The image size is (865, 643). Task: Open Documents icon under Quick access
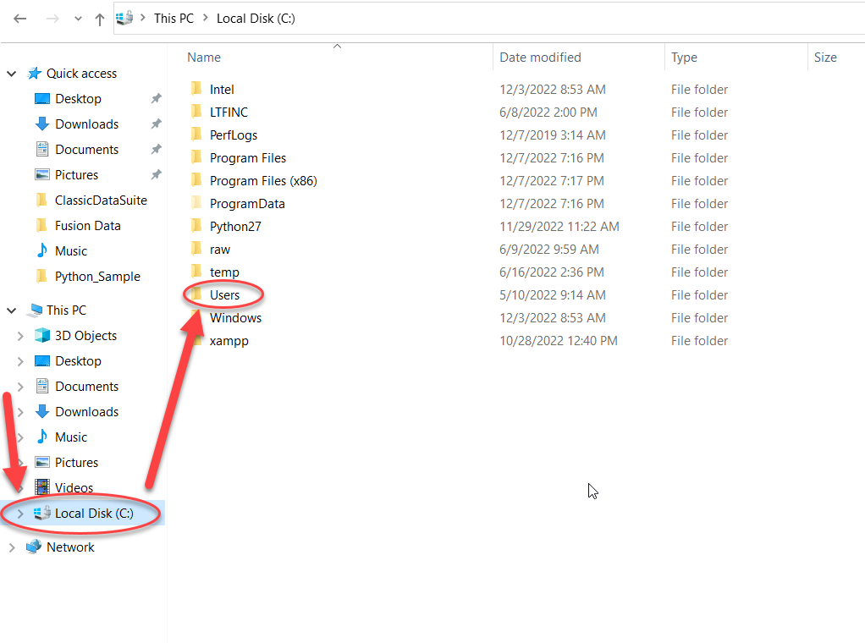point(42,150)
